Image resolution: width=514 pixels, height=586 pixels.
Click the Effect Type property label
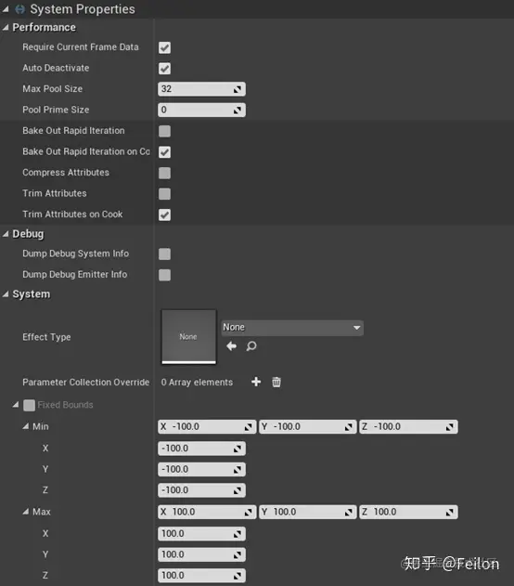tap(46, 337)
